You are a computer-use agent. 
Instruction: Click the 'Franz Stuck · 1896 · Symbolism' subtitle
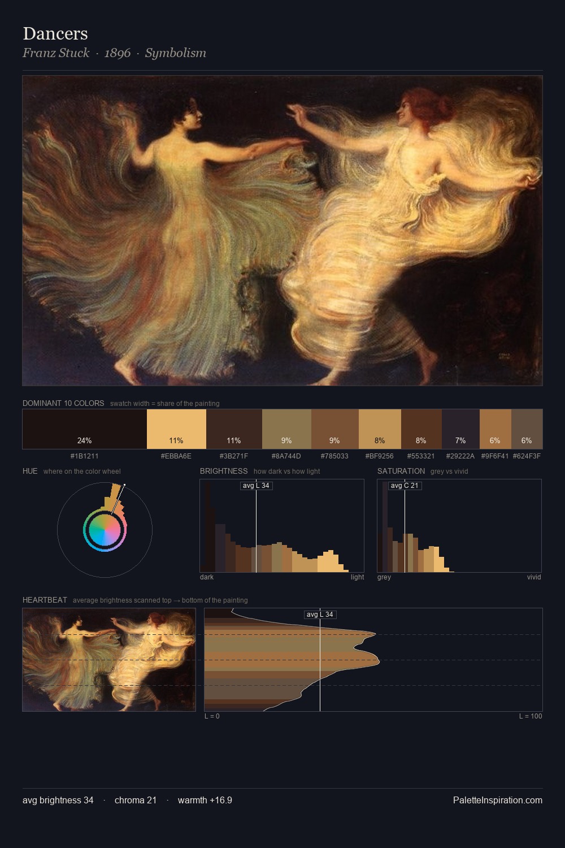coord(114,53)
